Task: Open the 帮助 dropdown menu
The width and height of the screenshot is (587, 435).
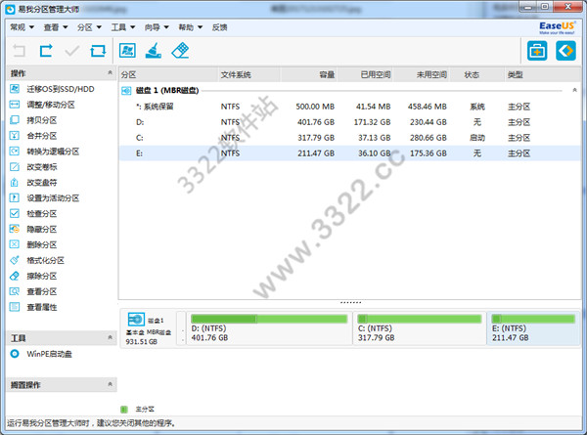Action: [x=191, y=27]
